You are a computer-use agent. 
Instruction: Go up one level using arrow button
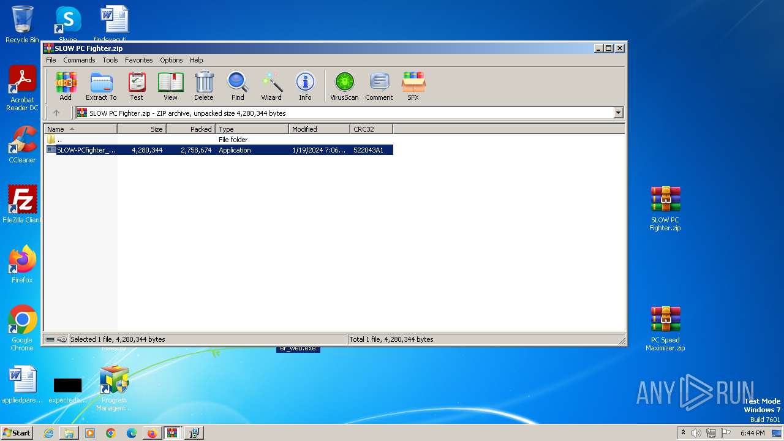56,113
